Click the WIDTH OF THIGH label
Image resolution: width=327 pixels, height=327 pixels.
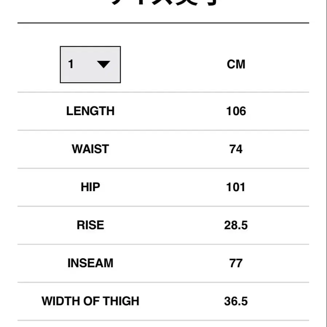coord(90,301)
